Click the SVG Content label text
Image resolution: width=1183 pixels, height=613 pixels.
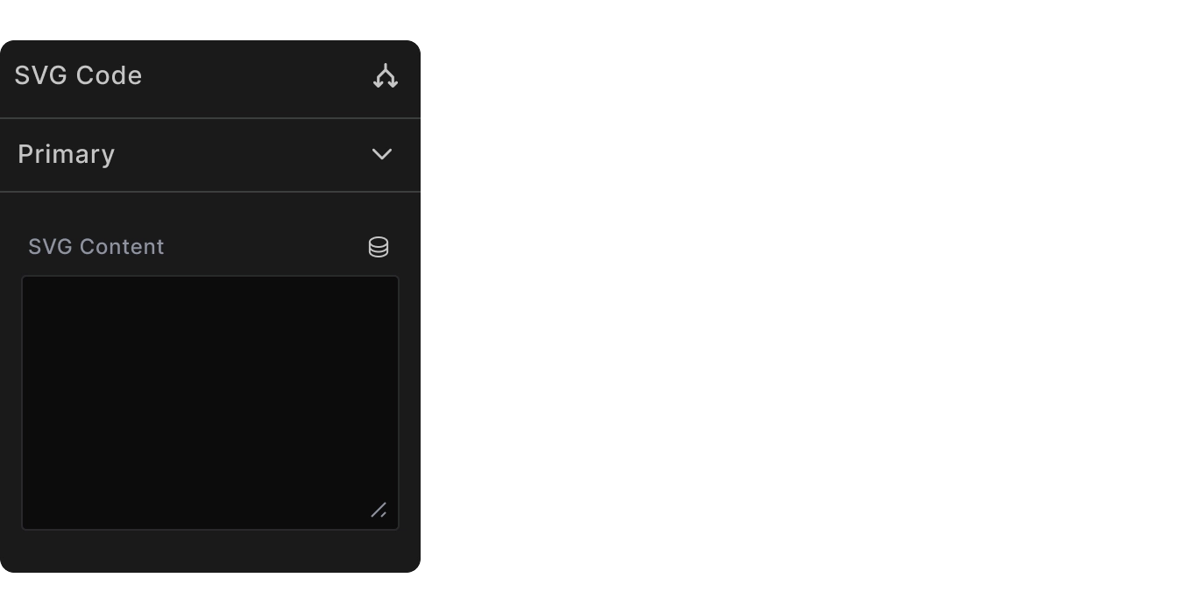pyautogui.click(x=96, y=247)
